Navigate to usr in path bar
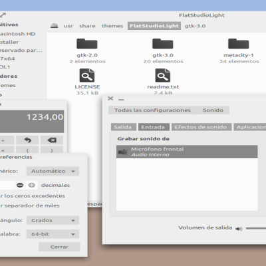This screenshot has width=266, height=266. [x=68, y=26]
